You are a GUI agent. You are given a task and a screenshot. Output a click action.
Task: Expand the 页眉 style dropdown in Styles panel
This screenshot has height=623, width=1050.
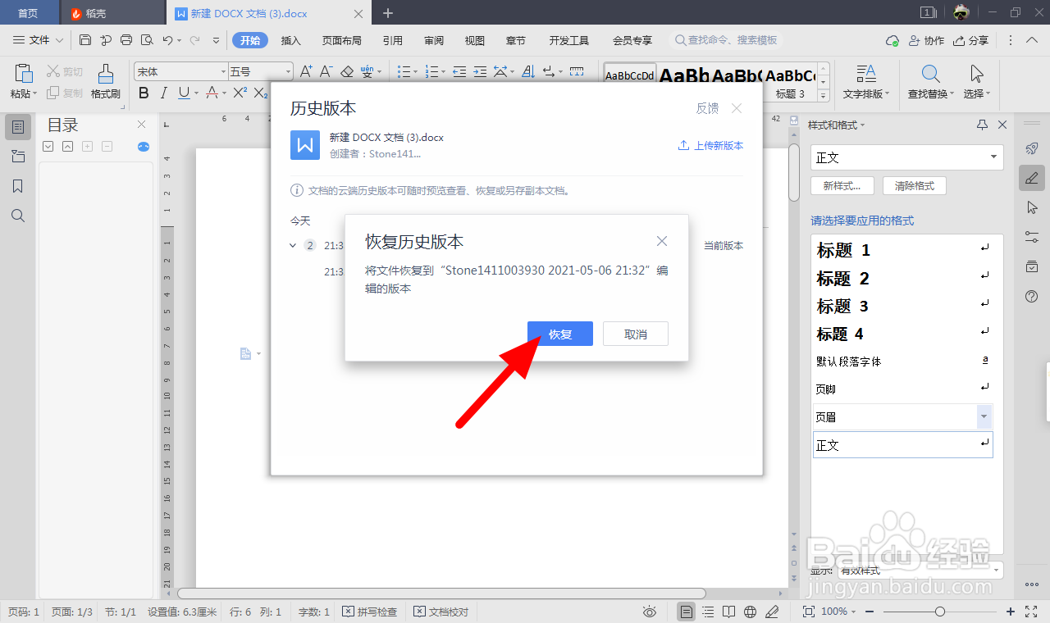(x=984, y=416)
